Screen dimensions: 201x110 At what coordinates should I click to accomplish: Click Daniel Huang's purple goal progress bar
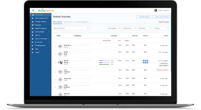104,62
